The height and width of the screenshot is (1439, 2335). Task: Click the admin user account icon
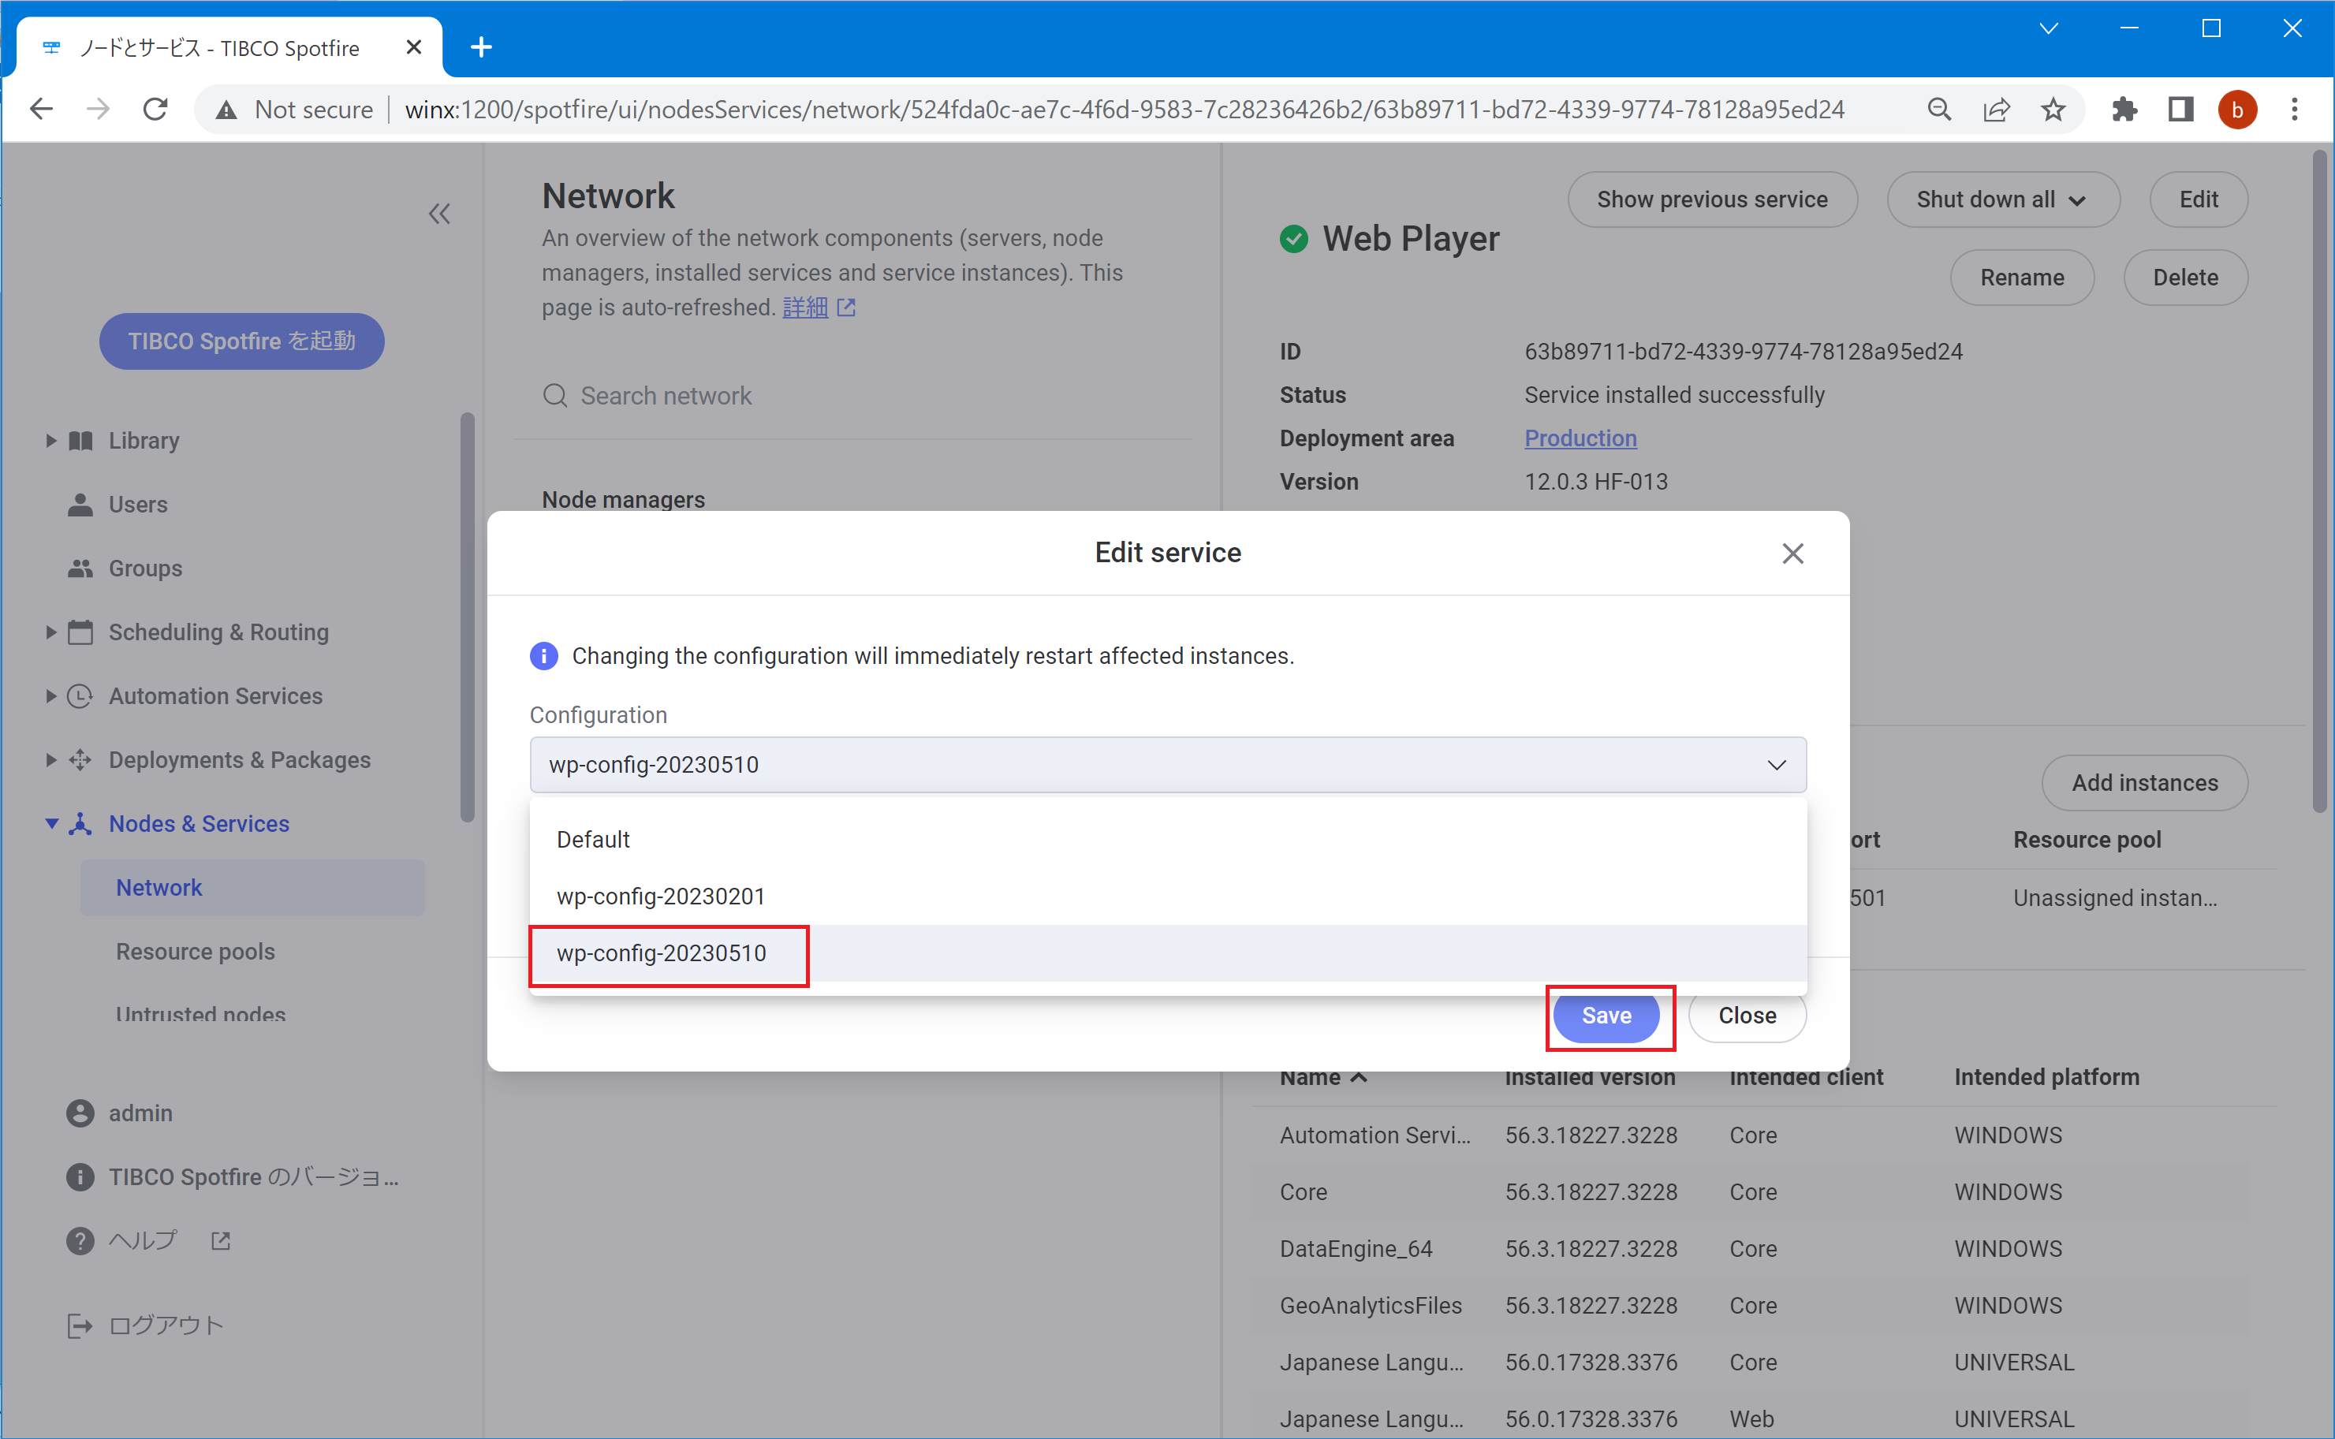click(81, 1113)
